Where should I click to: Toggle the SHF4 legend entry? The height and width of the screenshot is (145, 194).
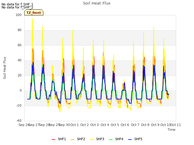[x=116, y=139]
